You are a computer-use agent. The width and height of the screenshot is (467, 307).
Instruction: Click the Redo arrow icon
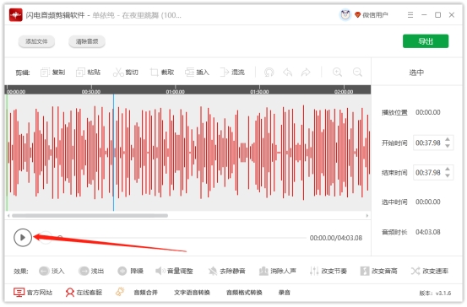point(306,73)
